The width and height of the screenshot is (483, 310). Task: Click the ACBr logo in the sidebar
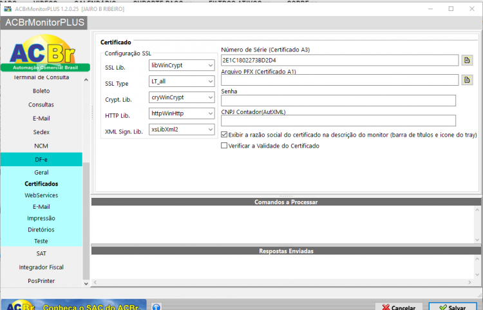45,53
